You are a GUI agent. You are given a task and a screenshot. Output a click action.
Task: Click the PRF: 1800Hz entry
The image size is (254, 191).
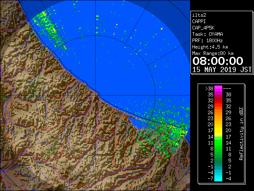tap(208, 41)
